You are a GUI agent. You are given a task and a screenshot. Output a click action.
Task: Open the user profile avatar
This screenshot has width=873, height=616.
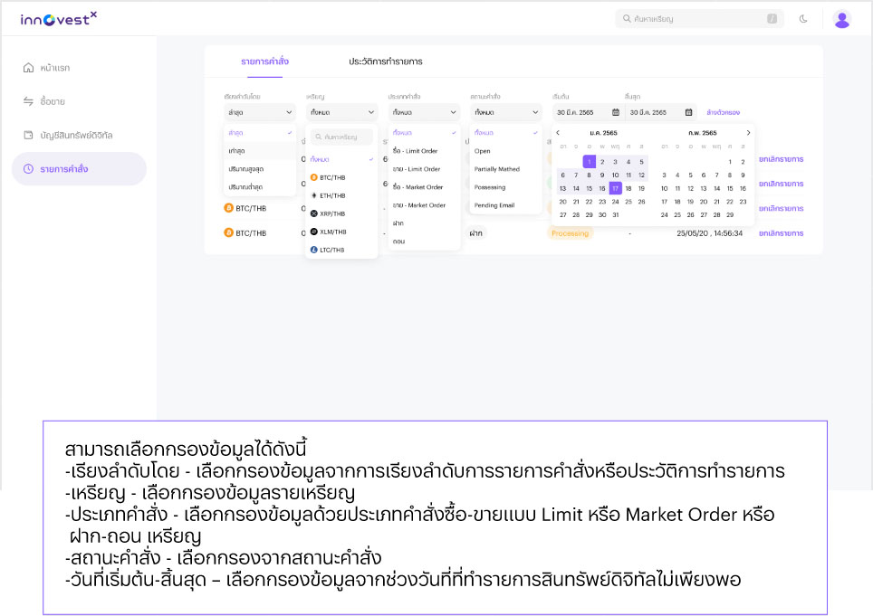click(842, 19)
